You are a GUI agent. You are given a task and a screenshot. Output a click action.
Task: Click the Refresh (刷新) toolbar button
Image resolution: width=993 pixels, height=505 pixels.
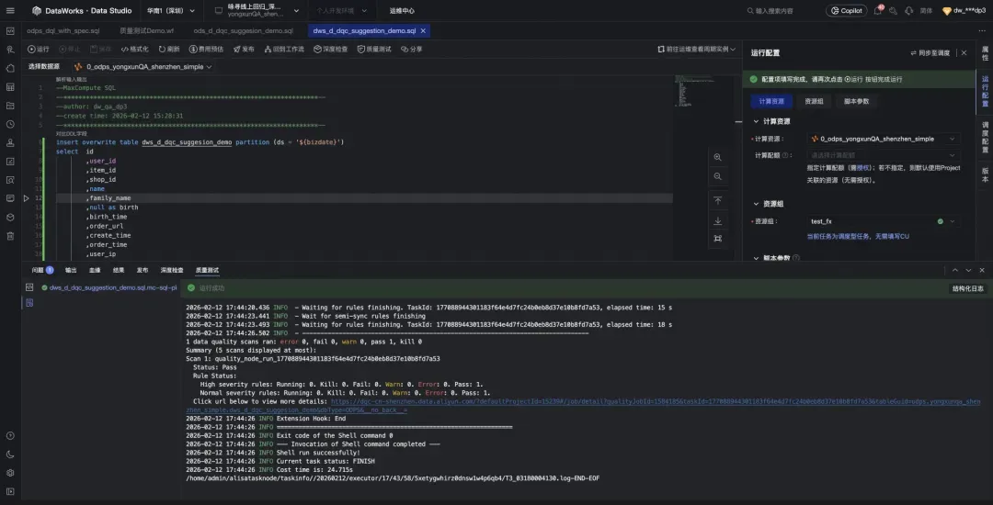(x=169, y=49)
